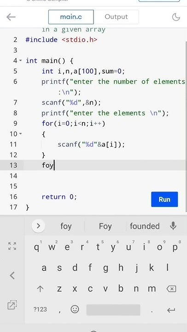Click the scanf("%d"&a[i]); line
The image size is (187, 332).
coord(91,145)
